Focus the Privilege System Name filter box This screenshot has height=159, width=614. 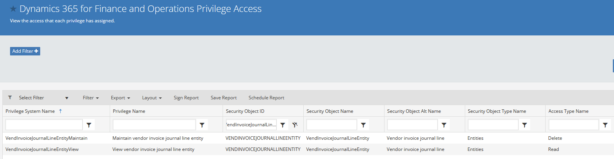coord(44,125)
